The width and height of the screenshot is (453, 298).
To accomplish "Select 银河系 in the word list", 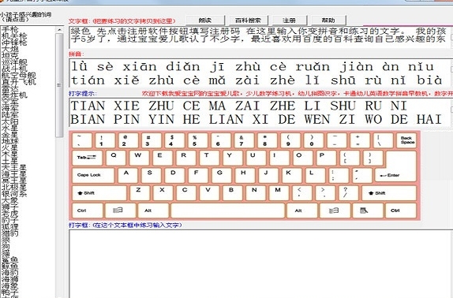I will click(14, 193).
